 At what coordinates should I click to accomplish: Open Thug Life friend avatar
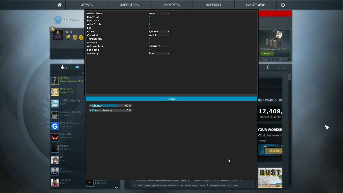55,183
